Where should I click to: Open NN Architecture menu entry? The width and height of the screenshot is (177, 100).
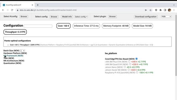coord(14,61)
